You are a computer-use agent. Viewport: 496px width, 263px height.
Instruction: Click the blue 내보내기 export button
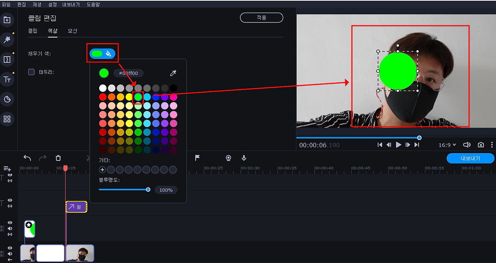(x=470, y=159)
